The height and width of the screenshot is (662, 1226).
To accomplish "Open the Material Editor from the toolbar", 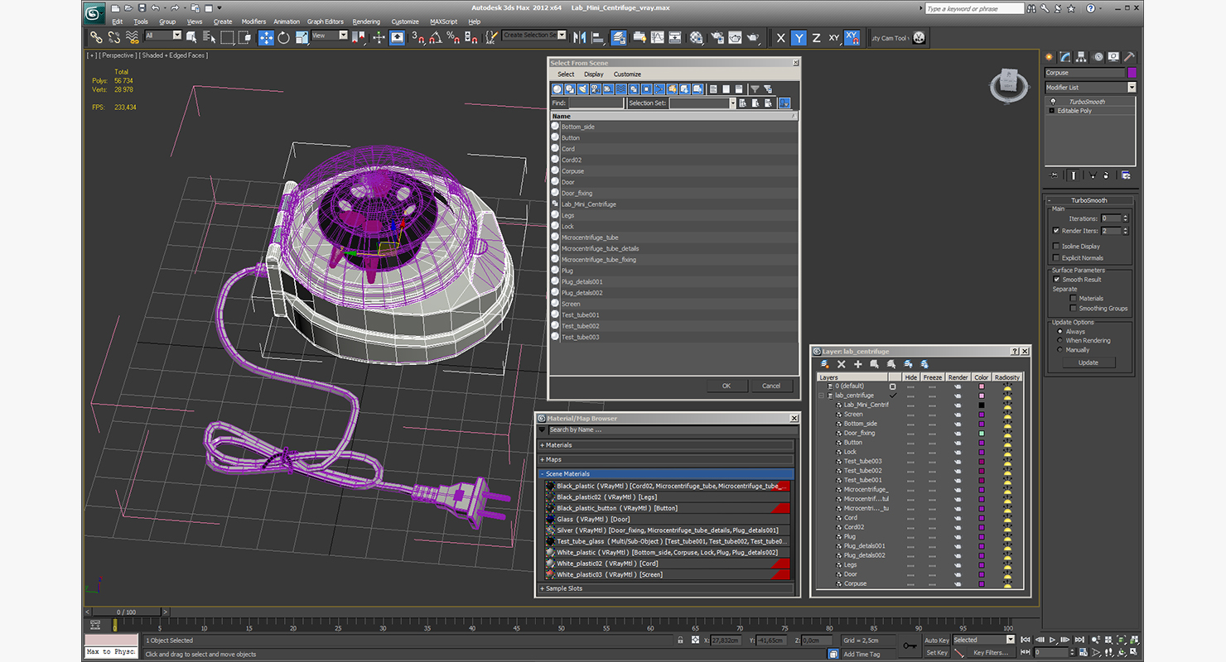I will pyautogui.click(x=696, y=37).
